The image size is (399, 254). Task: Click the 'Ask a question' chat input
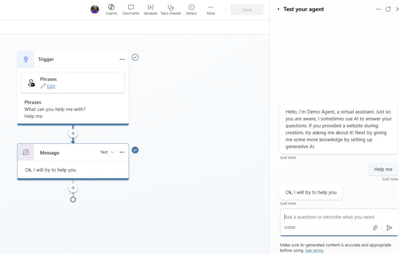pos(329,217)
